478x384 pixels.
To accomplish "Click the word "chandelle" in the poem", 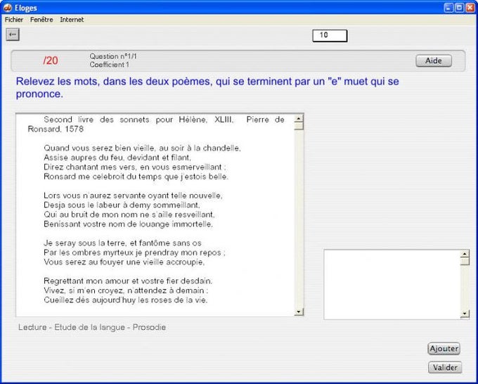I will [221, 148].
